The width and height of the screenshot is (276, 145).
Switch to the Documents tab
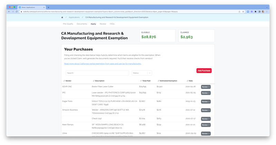pos(82,24)
